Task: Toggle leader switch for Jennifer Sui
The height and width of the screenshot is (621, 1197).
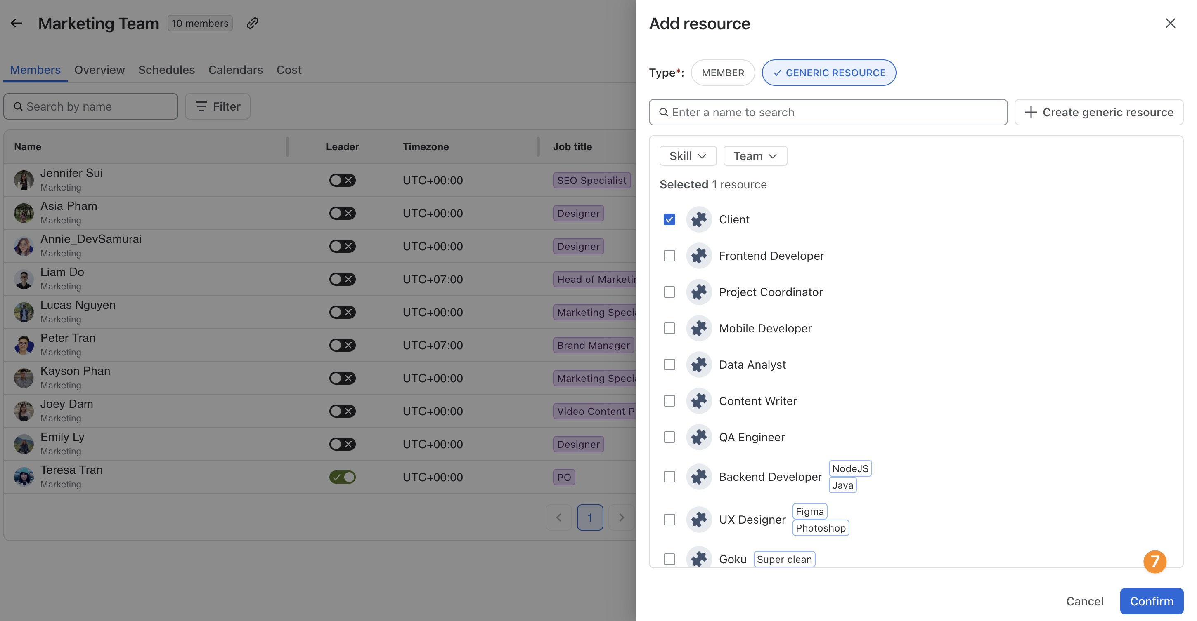Action: click(343, 180)
